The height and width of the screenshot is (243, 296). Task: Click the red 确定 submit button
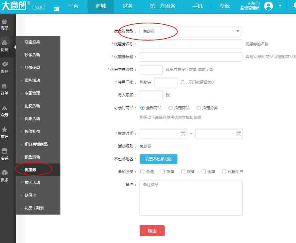coord(152,231)
